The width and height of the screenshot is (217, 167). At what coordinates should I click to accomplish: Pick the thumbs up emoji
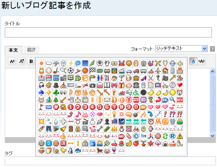pos(63,136)
